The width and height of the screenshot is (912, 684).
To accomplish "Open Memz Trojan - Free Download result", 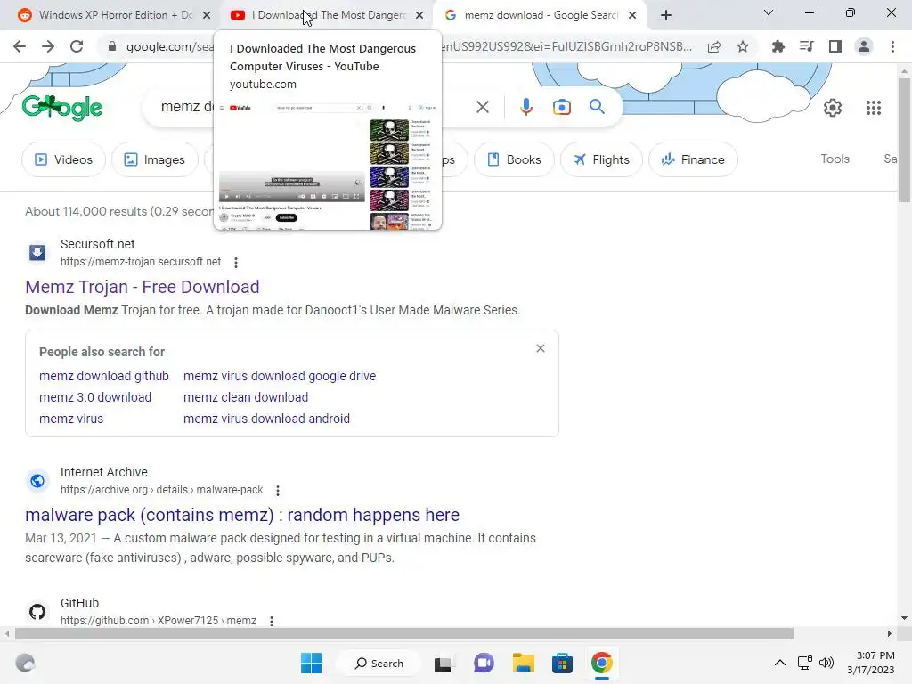I will coord(142,287).
